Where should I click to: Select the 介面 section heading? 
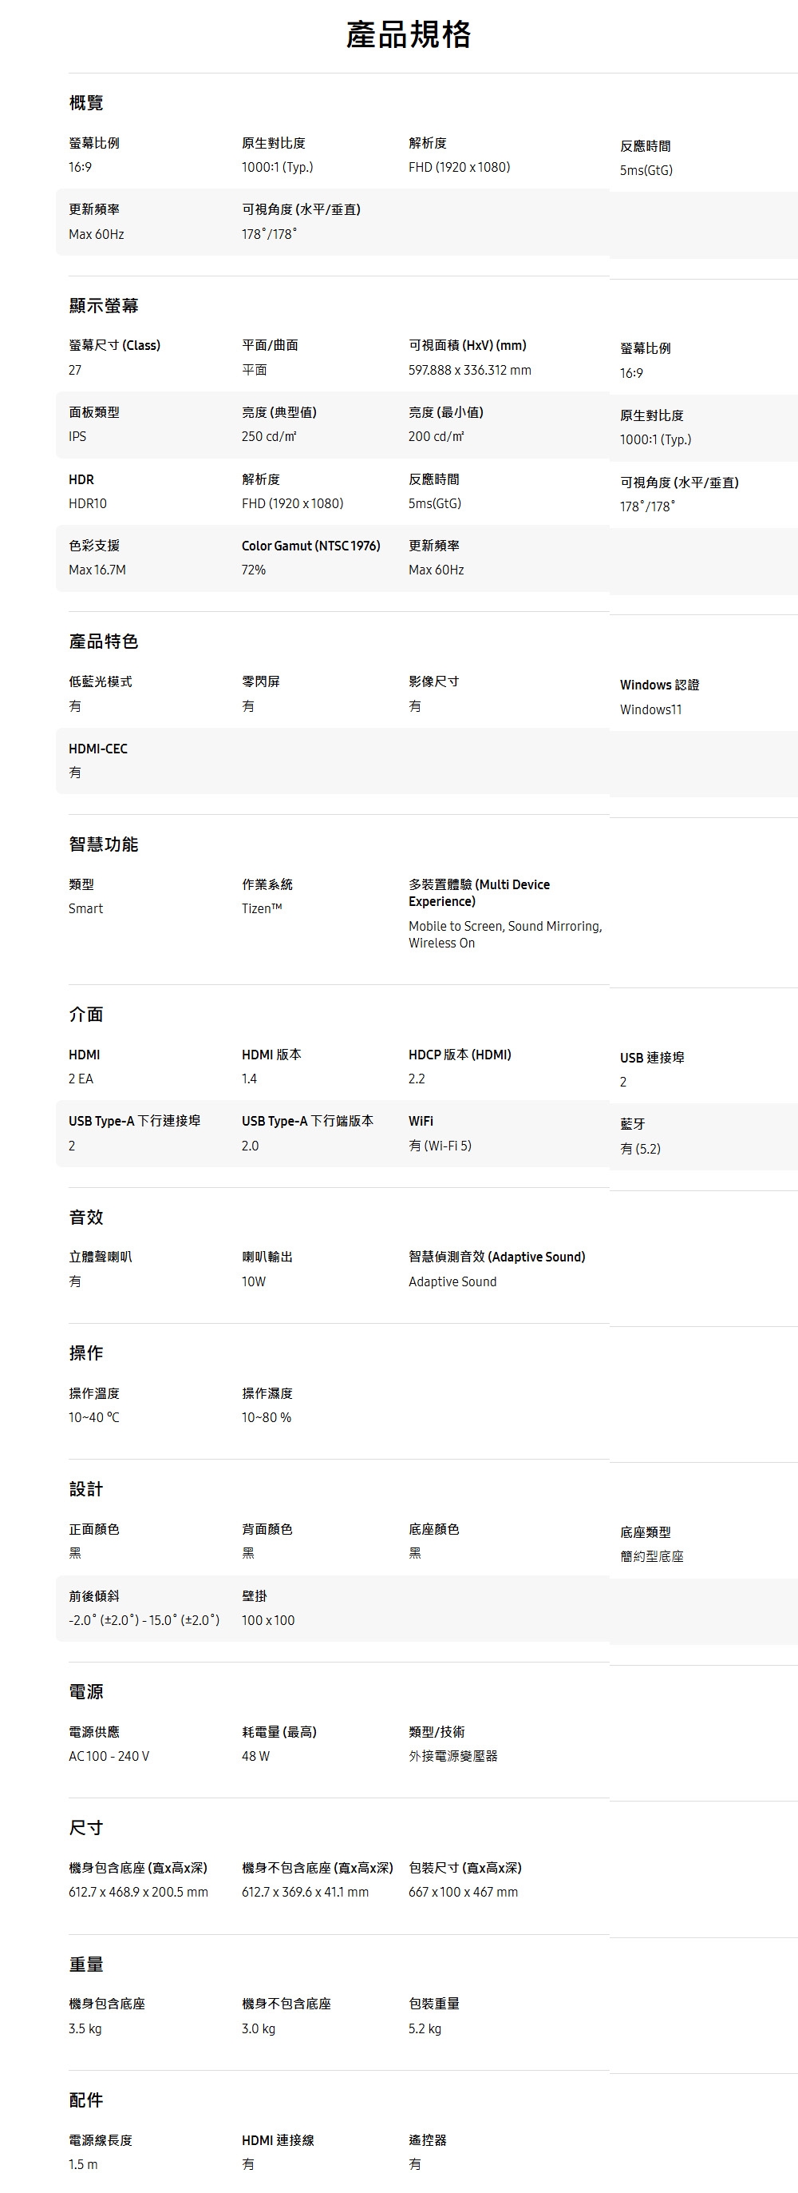tap(86, 1014)
